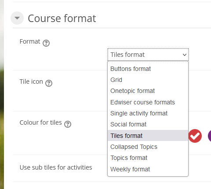Viewport: 211px width, 189px height.
Task: Select the red checked colour swatch
Action: click(x=195, y=136)
